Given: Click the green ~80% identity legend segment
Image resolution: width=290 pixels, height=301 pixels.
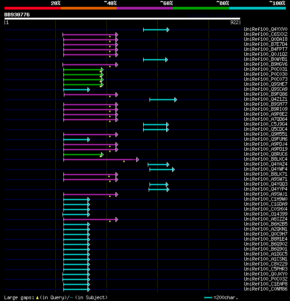Looking at the screenshot, I should (x=201, y=8).
